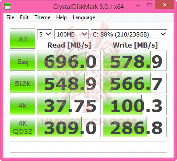Open the File menu

click(10, 17)
